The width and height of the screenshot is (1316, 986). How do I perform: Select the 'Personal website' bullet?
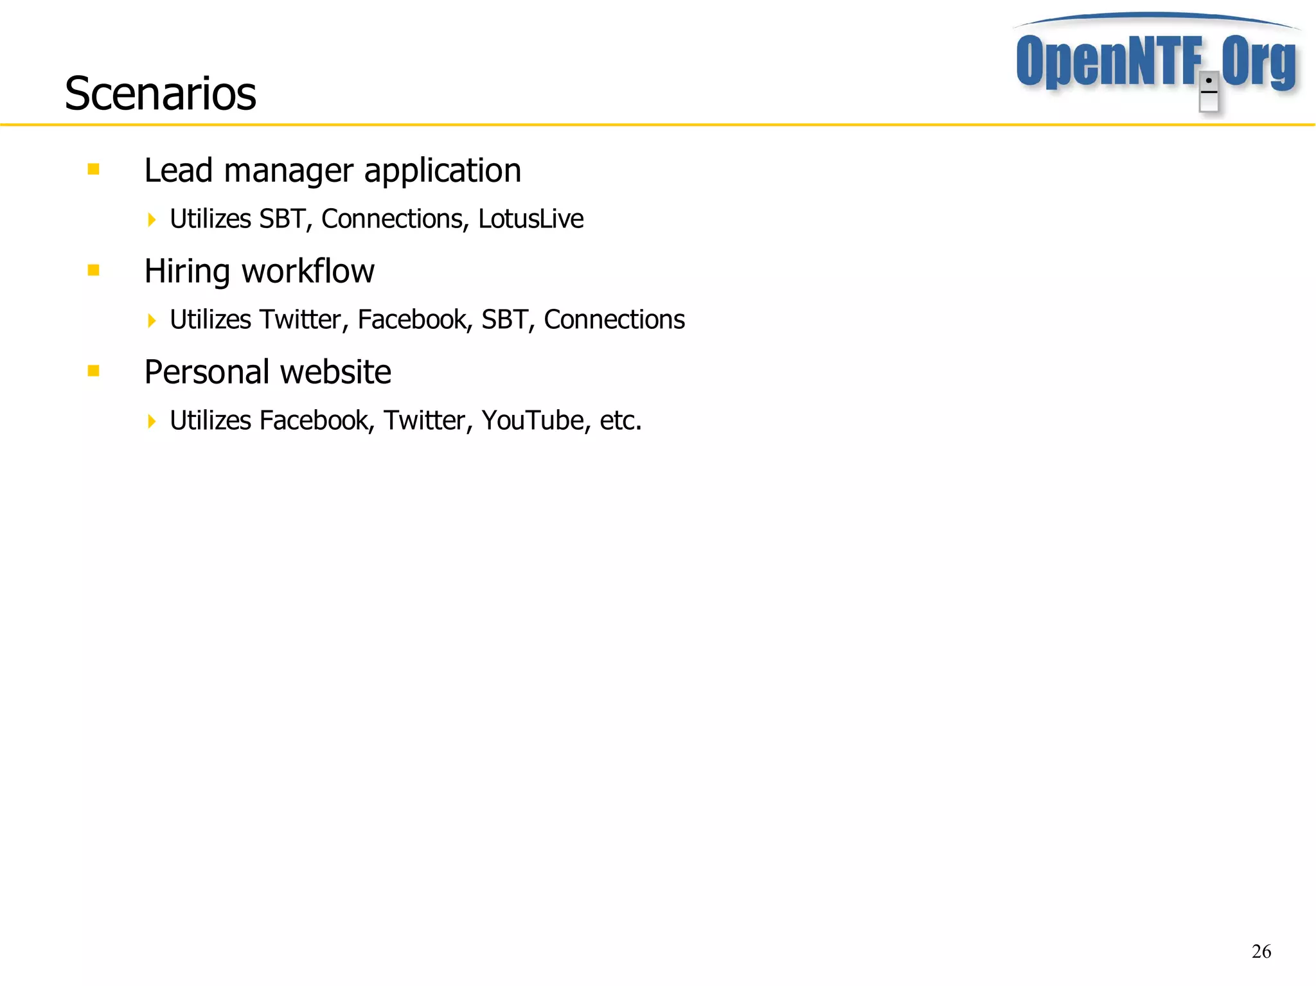(267, 372)
